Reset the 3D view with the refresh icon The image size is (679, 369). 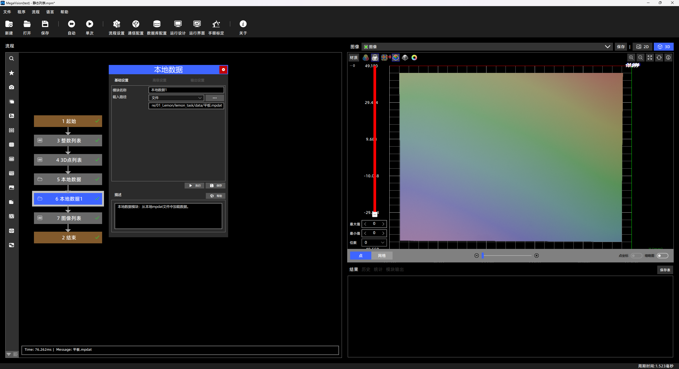pyautogui.click(x=659, y=58)
